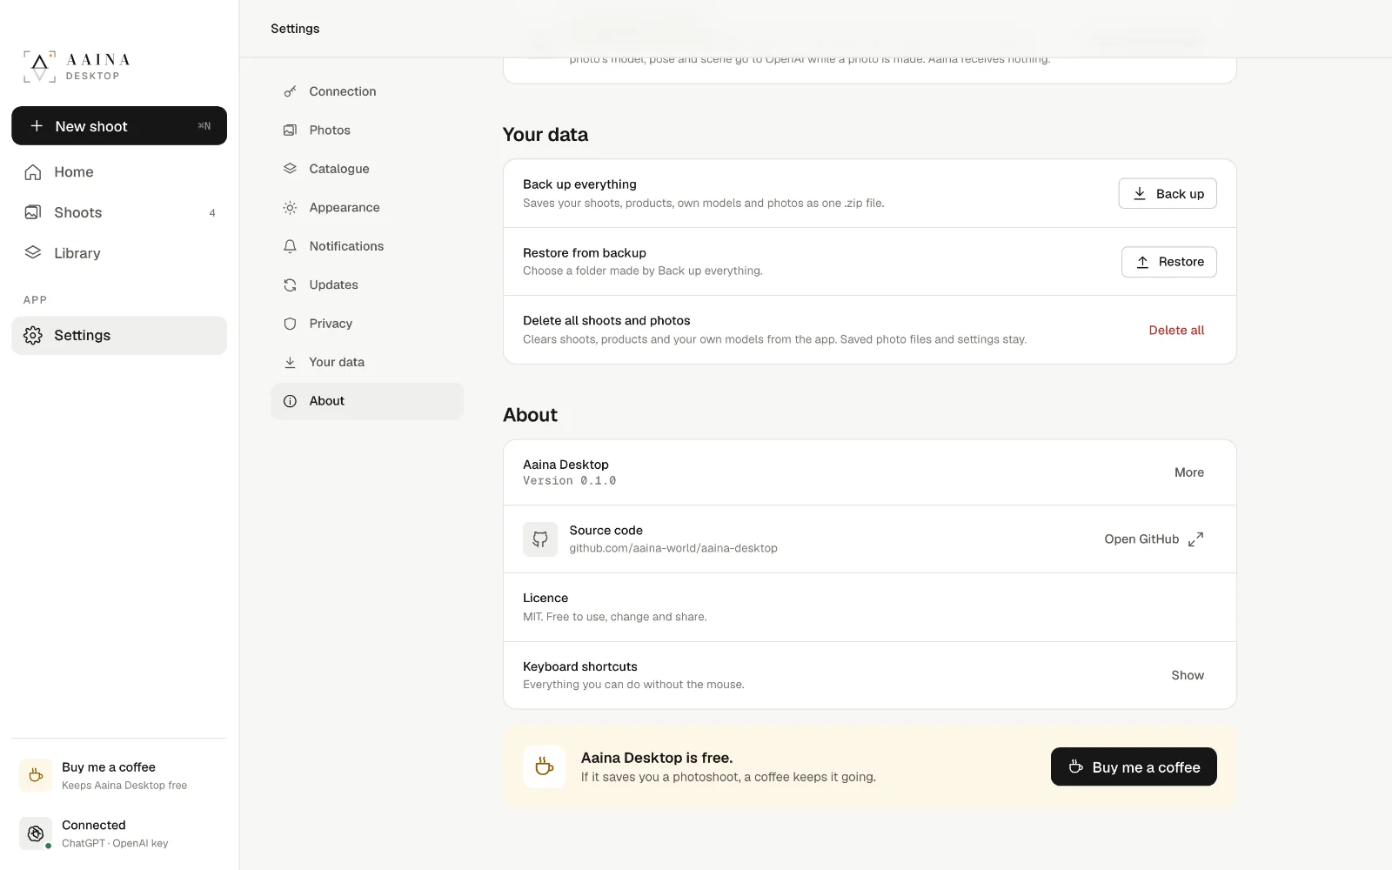This screenshot has width=1392, height=870.
Task: Click the Version 0.1.0 text
Action: click(x=569, y=481)
